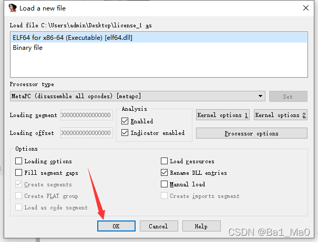
Task: Enable the Manual load checkbox
Action: pyautogui.click(x=165, y=184)
